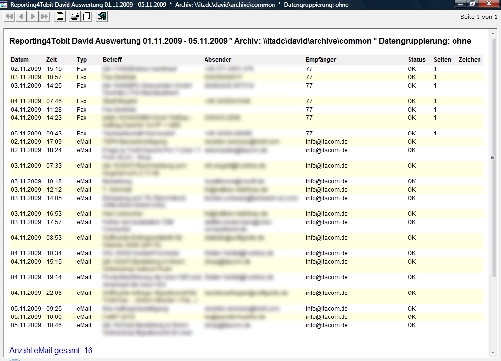501x361 pixels.
Task: Click the OK status in the 14:23 row
Action: [x=412, y=117]
